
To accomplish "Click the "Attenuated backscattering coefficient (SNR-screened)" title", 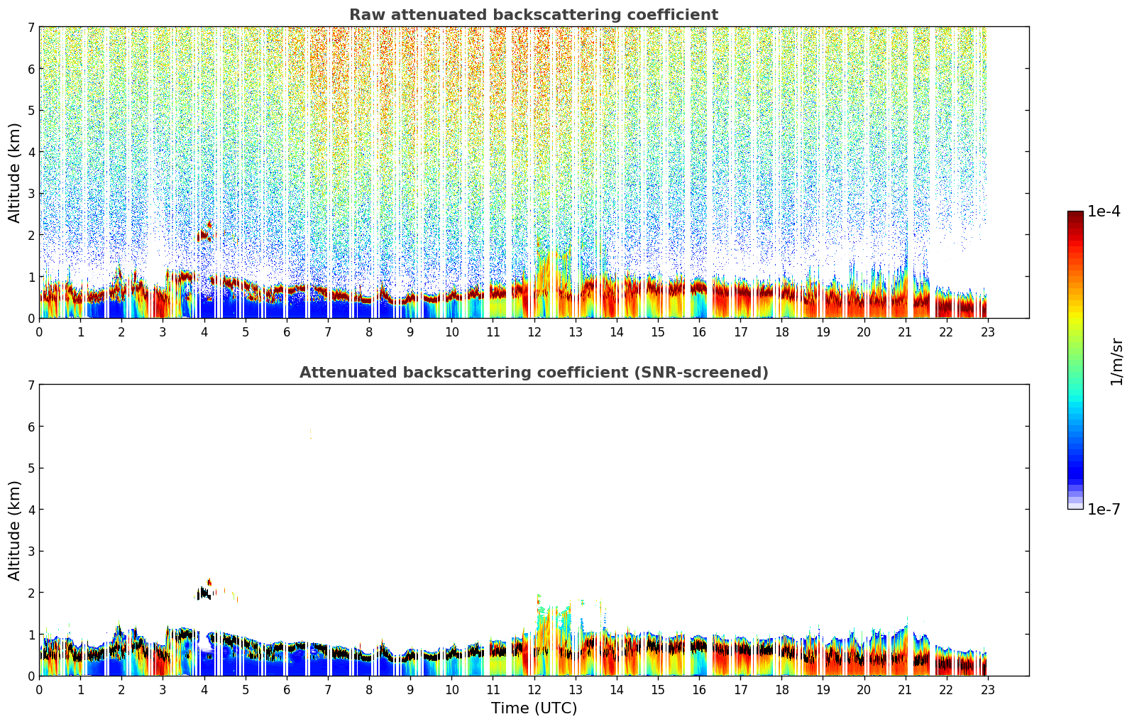I will point(533,373).
